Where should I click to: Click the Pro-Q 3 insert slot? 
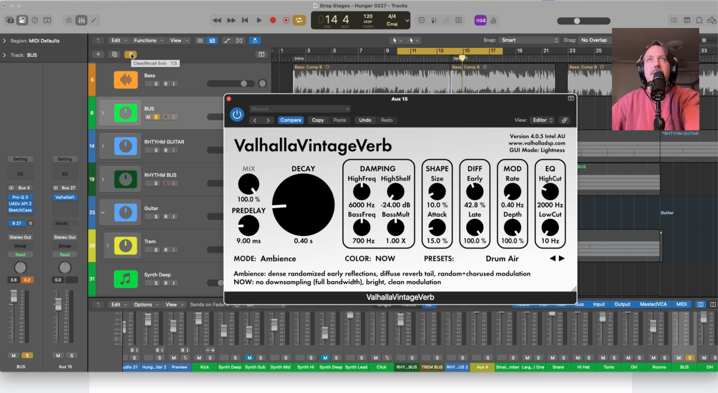pos(20,197)
